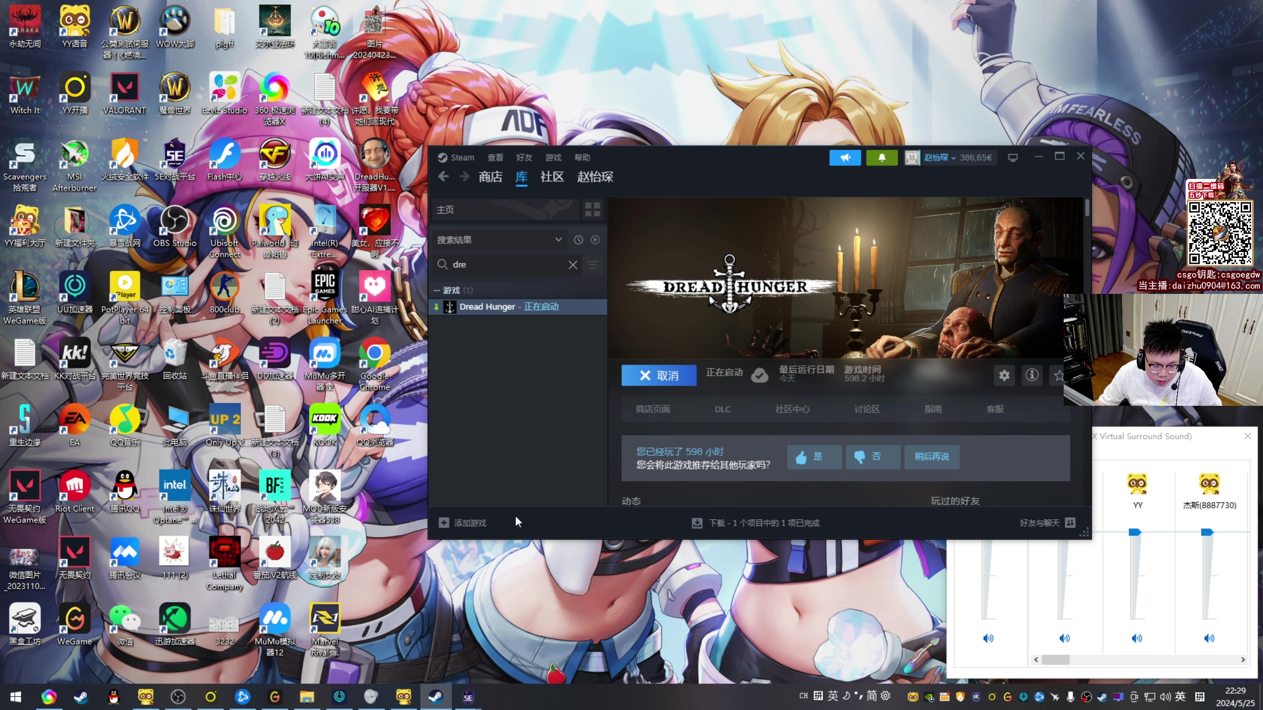This screenshot has width=1263, height=710.
Task: Go forward with Steam's right arrow
Action: point(464,177)
